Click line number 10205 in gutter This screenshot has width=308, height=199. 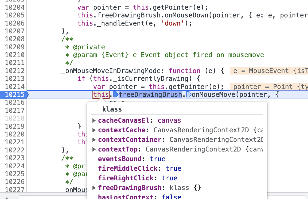click(15, 15)
